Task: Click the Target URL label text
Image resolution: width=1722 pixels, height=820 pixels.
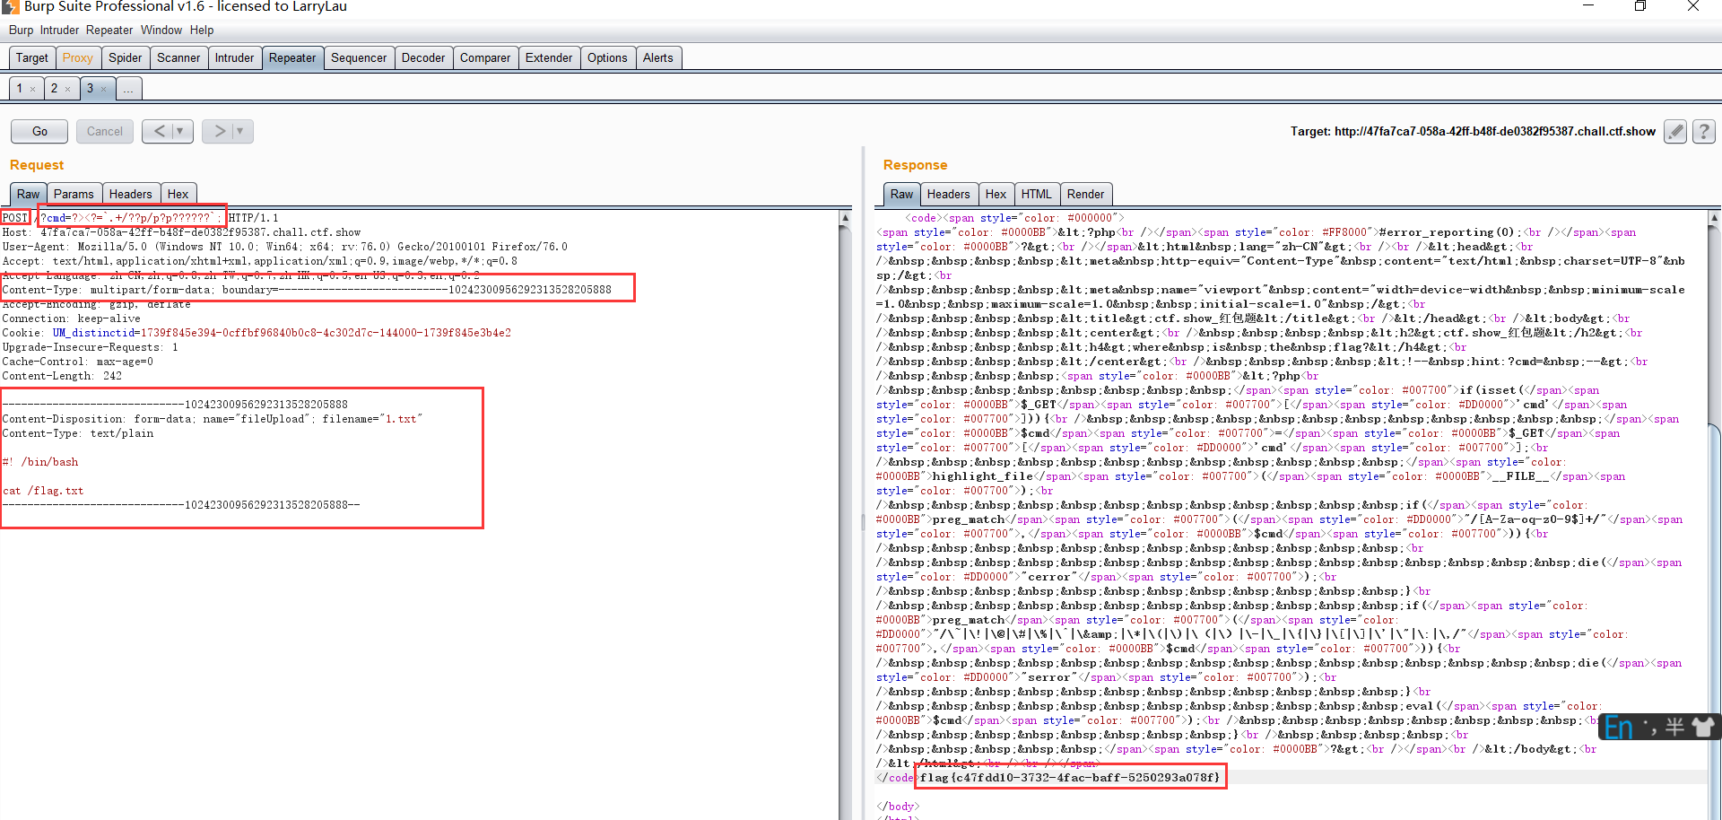Action: point(1473,131)
